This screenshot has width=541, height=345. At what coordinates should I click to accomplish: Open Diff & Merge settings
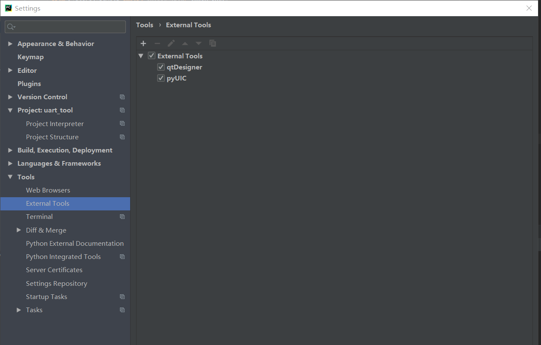click(x=46, y=230)
